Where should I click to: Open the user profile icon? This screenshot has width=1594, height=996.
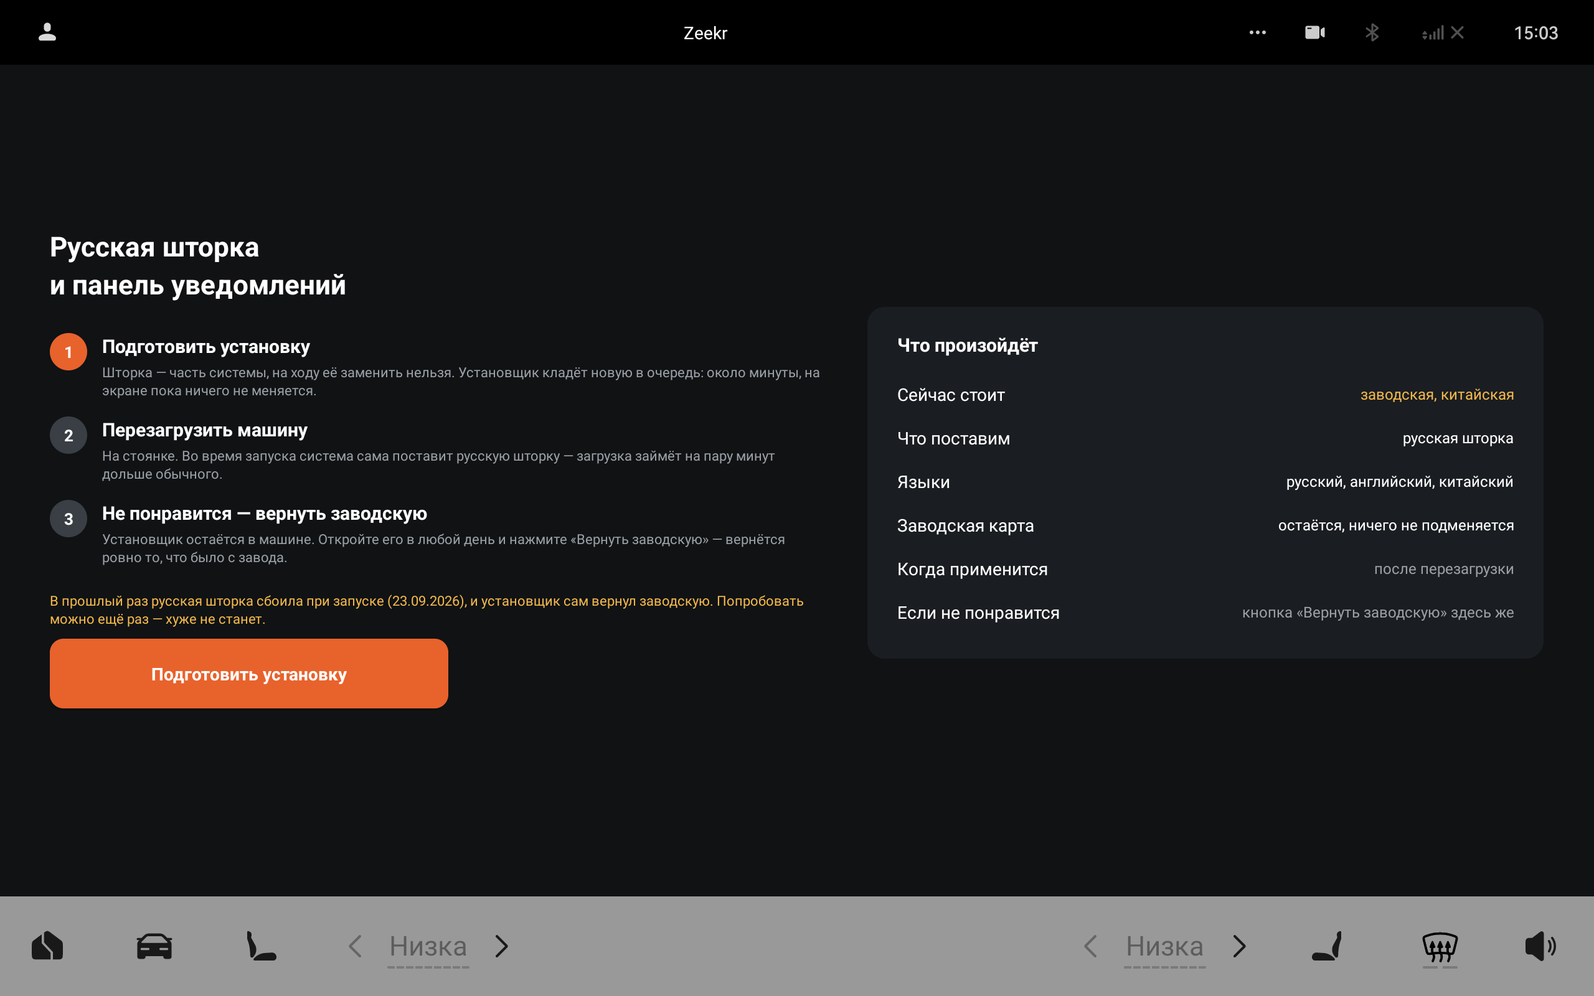pos(47,32)
